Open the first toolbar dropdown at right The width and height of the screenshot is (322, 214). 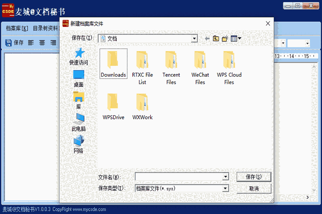pos(283,43)
